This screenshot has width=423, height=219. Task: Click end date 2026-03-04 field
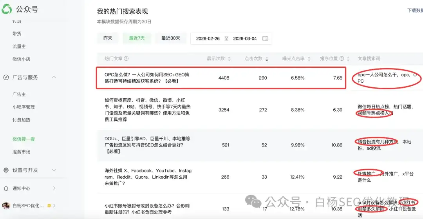[245, 38]
